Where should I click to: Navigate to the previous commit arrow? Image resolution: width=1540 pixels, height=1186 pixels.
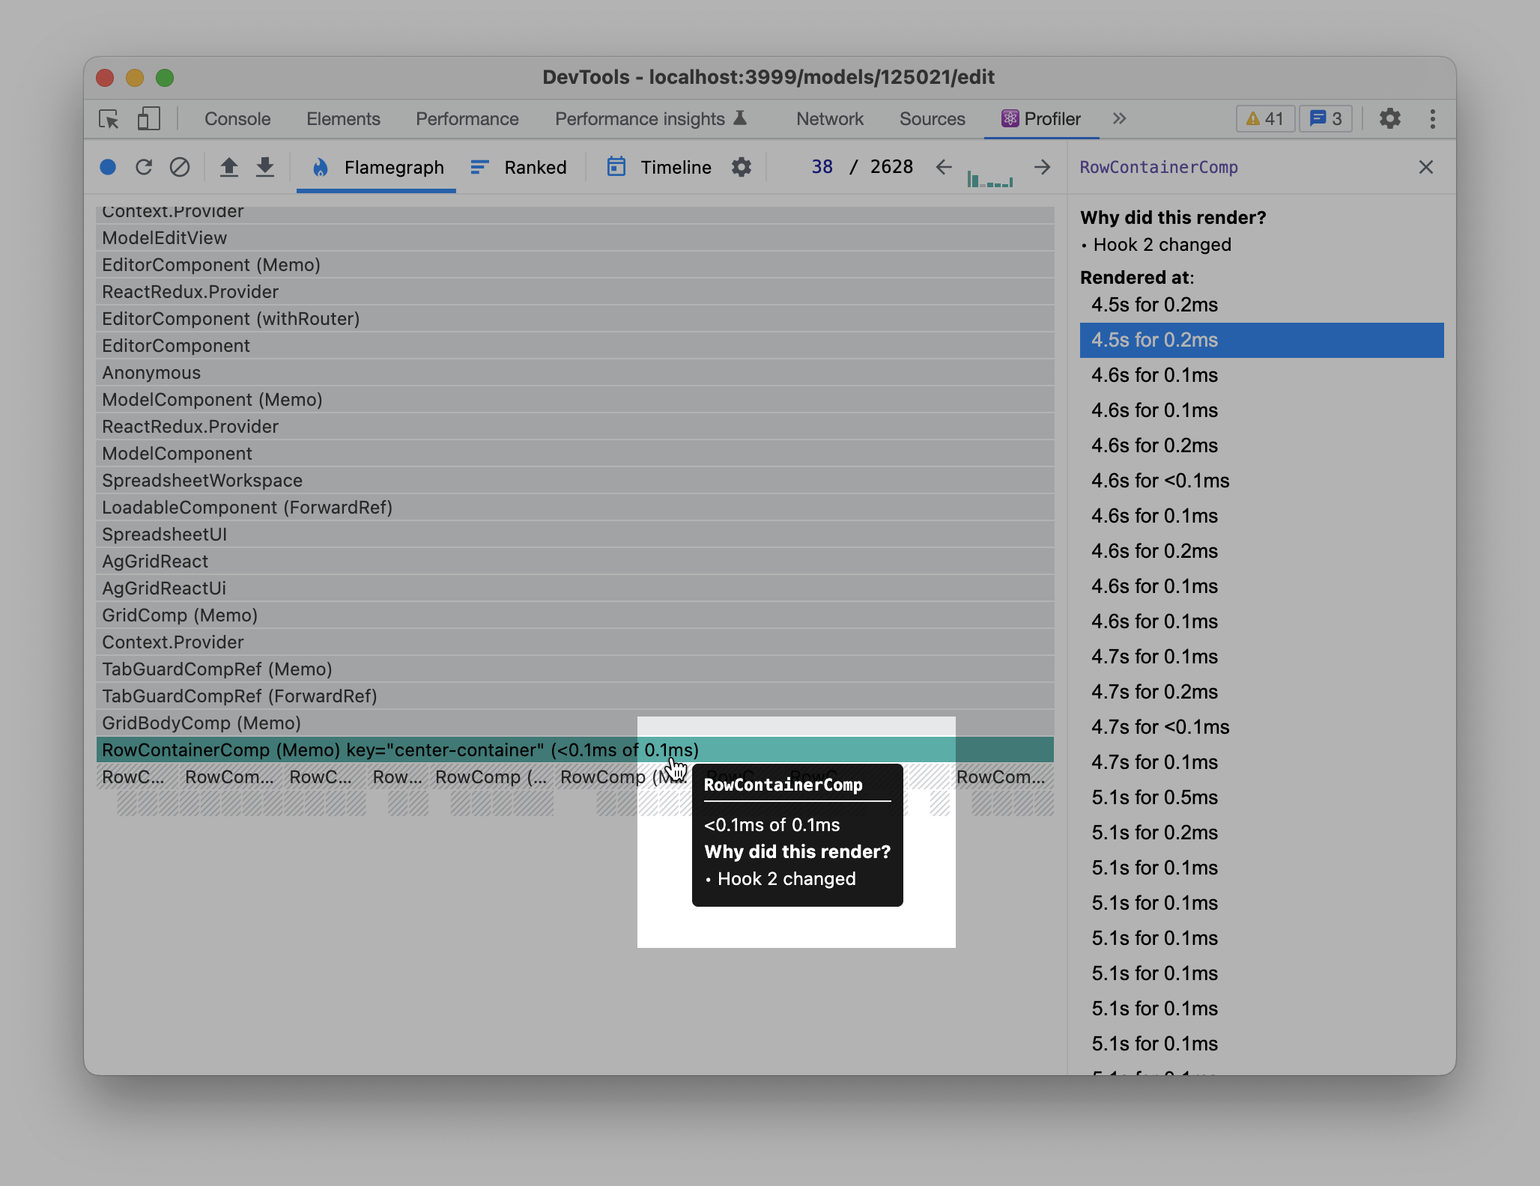pos(942,167)
